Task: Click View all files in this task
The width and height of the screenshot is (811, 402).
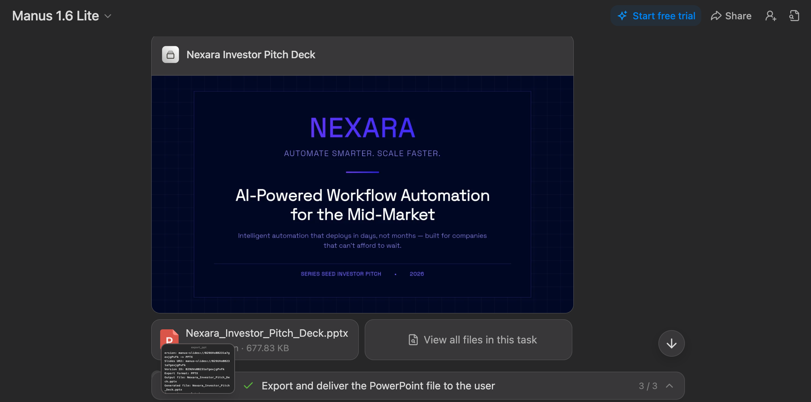Action: pos(480,340)
